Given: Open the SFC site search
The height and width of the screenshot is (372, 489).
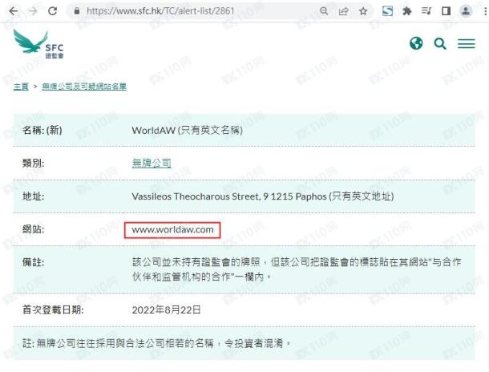Looking at the screenshot, I should click(x=440, y=43).
